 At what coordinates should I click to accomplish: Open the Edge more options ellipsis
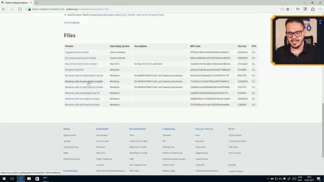[x=320, y=9]
